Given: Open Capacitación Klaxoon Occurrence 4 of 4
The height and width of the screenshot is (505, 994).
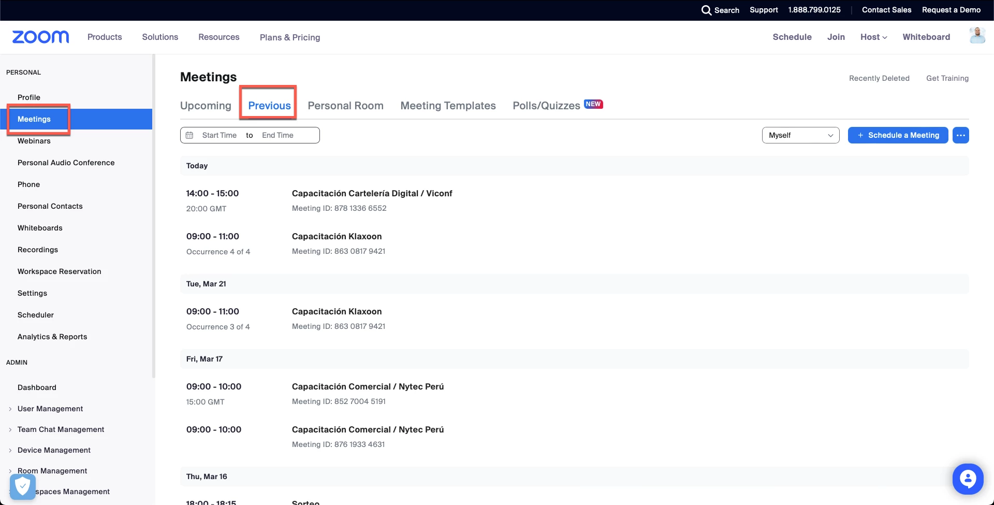Looking at the screenshot, I should [x=337, y=236].
